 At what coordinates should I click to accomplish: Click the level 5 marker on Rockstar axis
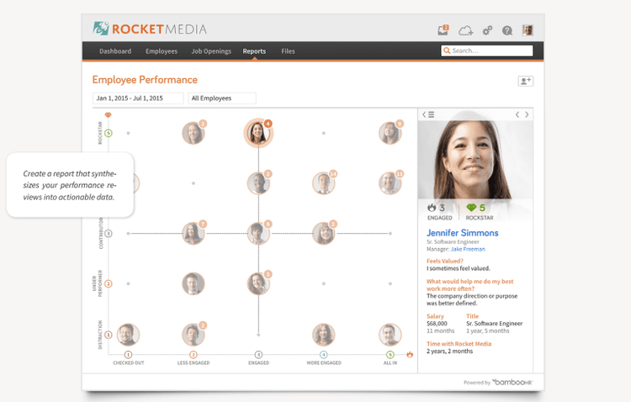point(109,133)
